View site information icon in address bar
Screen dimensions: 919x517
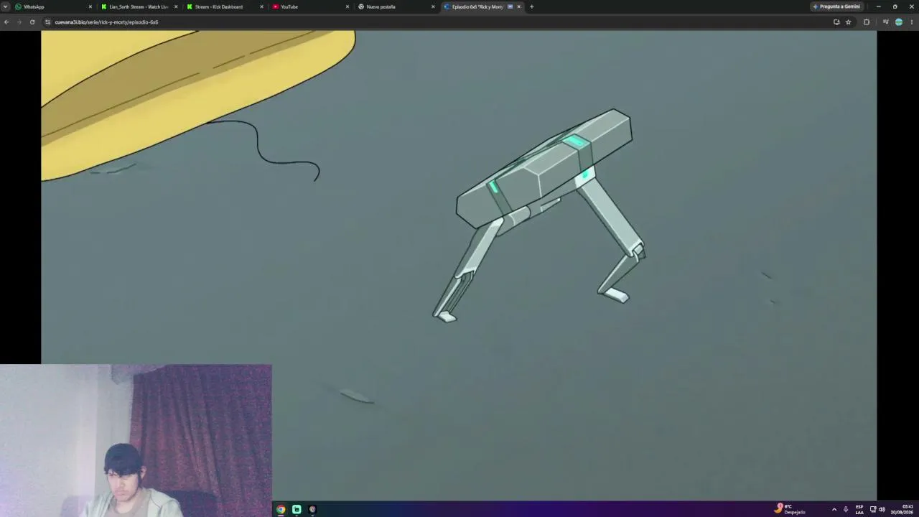tap(48, 22)
